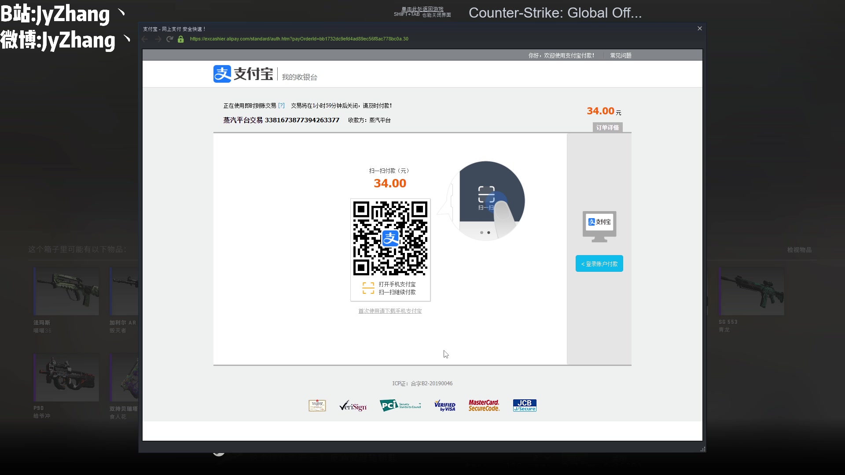This screenshot has width=845, height=475.
Task: Open the 首次使用请下载手机支付宝 link
Action: [x=390, y=311]
